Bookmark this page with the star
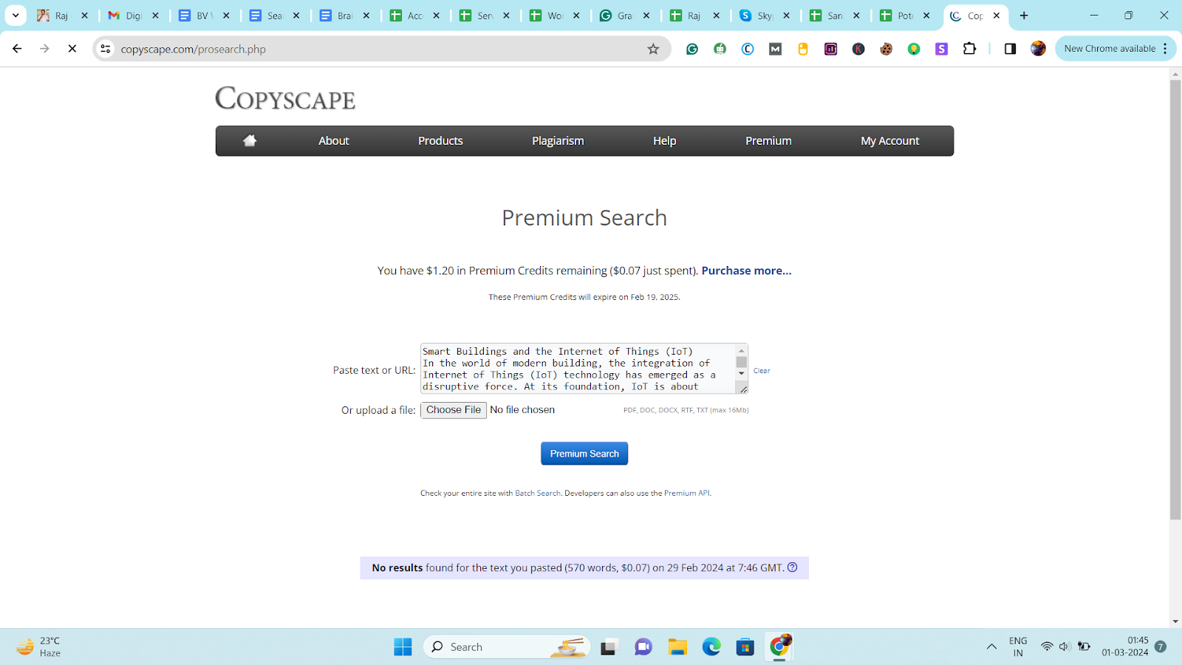Image resolution: width=1182 pixels, height=665 pixels. point(653,49)
